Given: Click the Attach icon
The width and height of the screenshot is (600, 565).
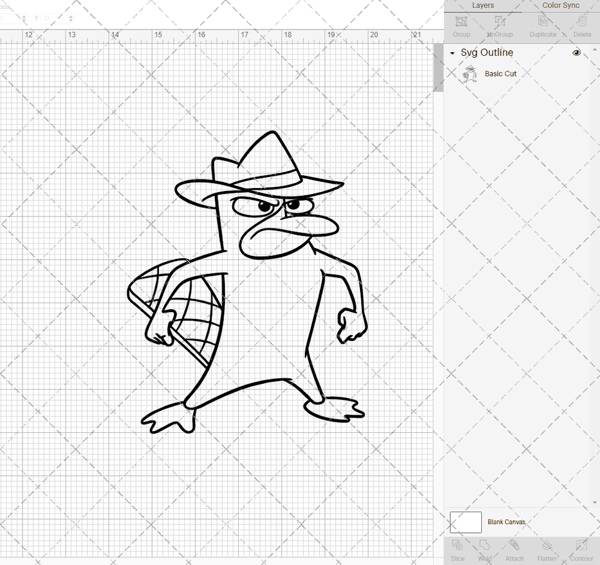Looking at the screenshot, I should point(515,552).
